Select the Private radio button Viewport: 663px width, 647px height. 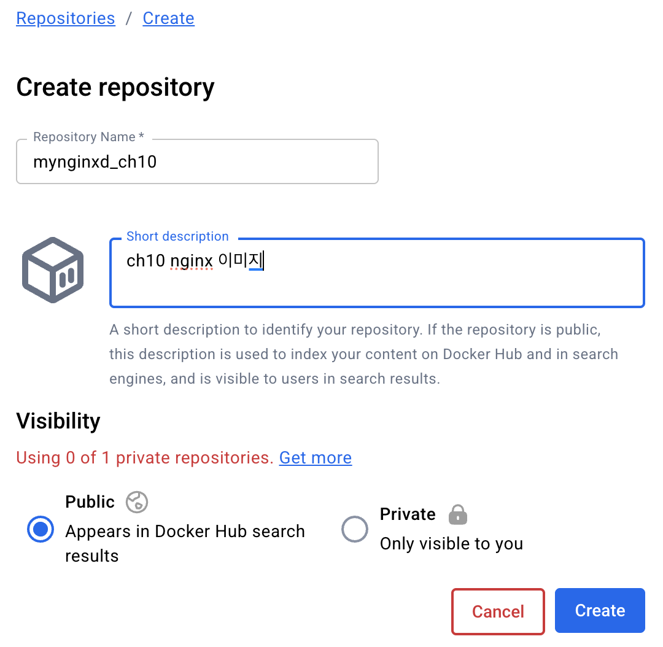(x=355, y=529)
